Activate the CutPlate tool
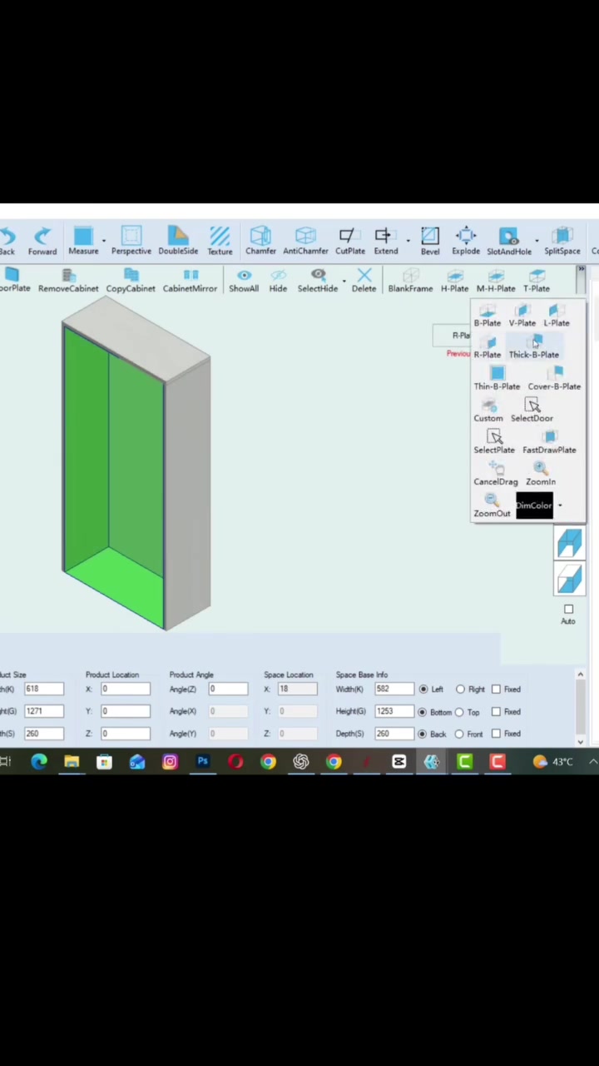599x1066 pixels. (349, 241)
